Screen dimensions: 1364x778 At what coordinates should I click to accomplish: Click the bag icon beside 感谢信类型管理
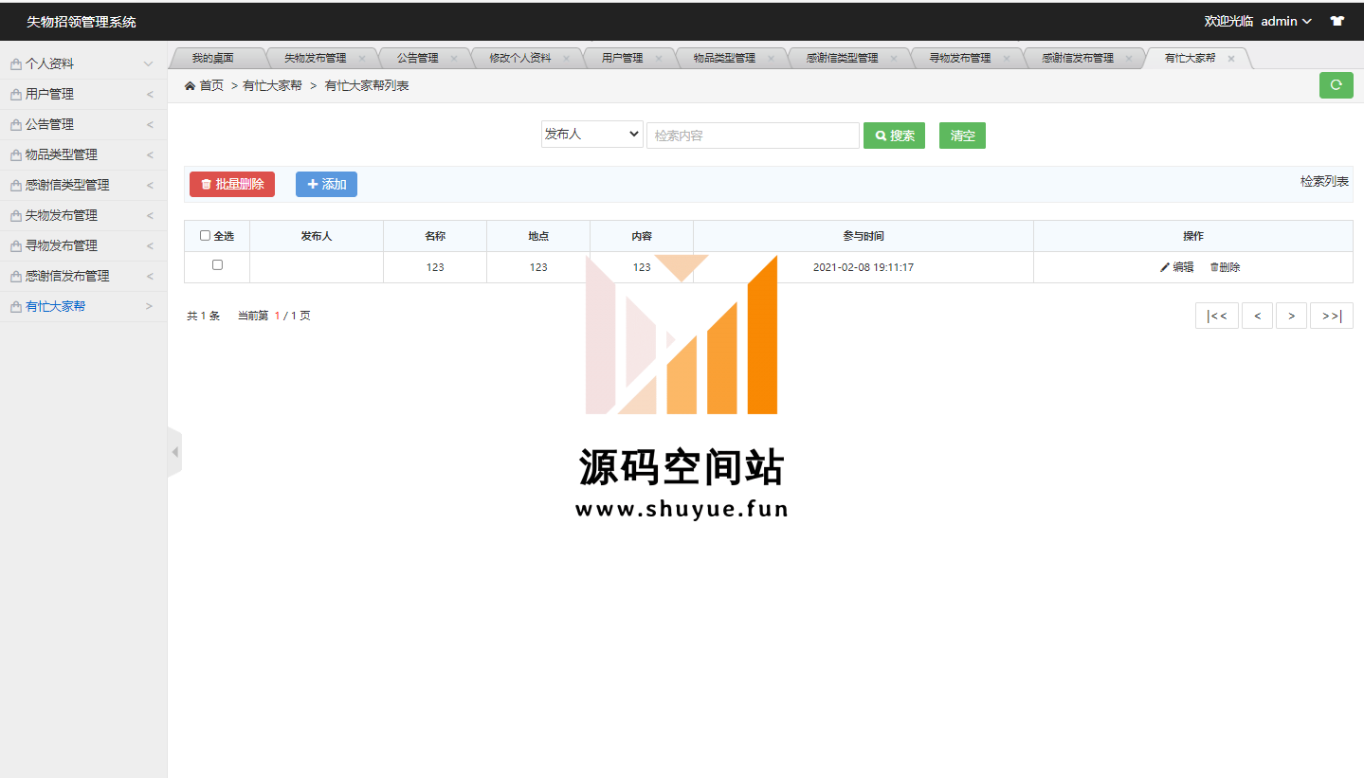coord(16,186)
